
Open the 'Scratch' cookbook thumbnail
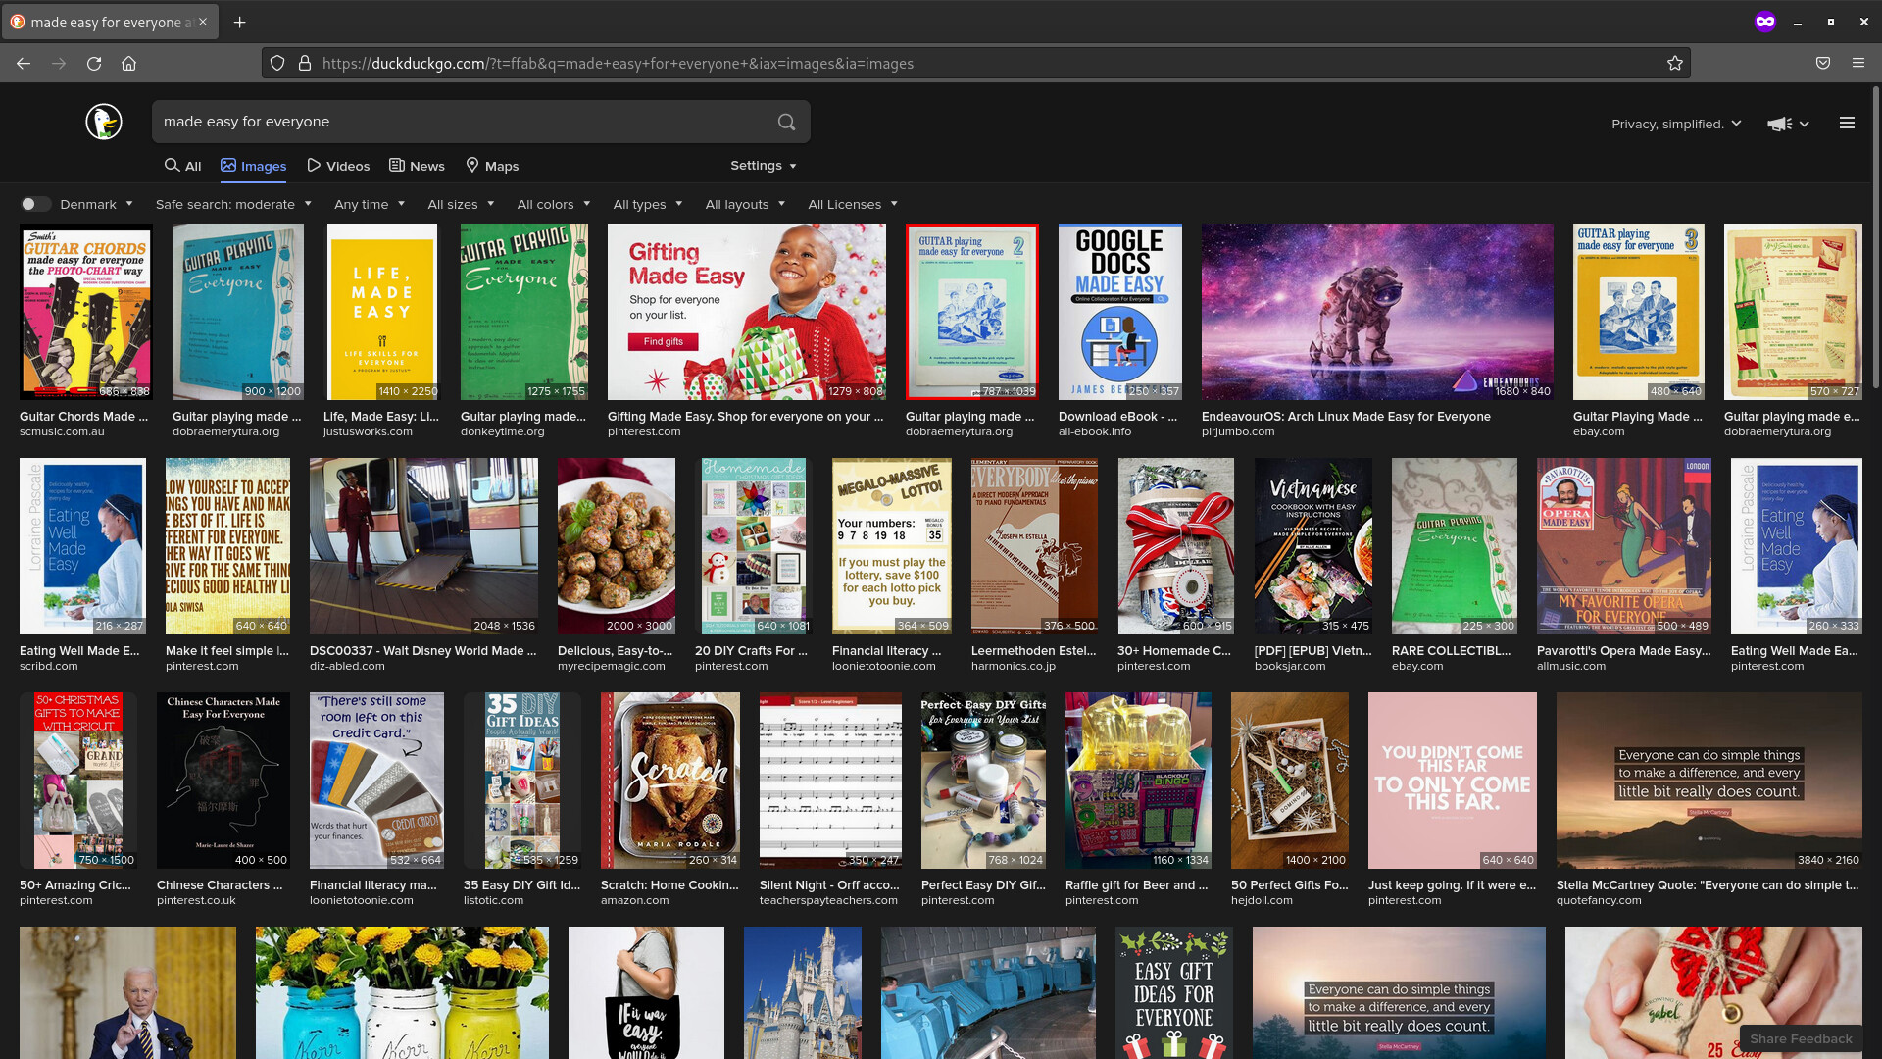pyautogui.click(x=669, y=781)
